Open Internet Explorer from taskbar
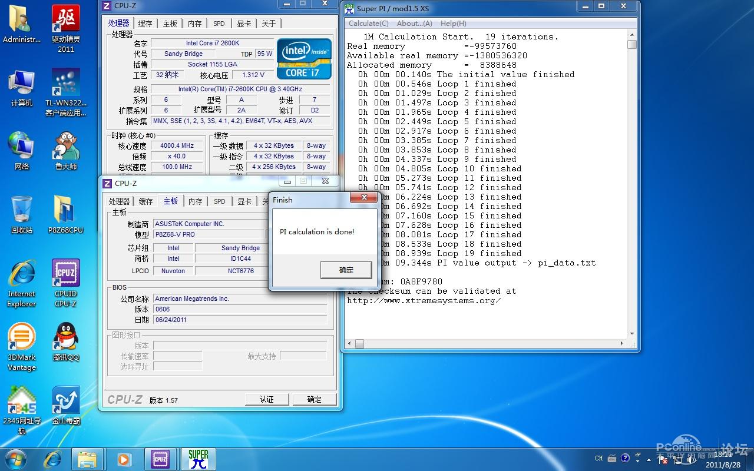This screenshot has height=471, width=754. coord(53,459)
